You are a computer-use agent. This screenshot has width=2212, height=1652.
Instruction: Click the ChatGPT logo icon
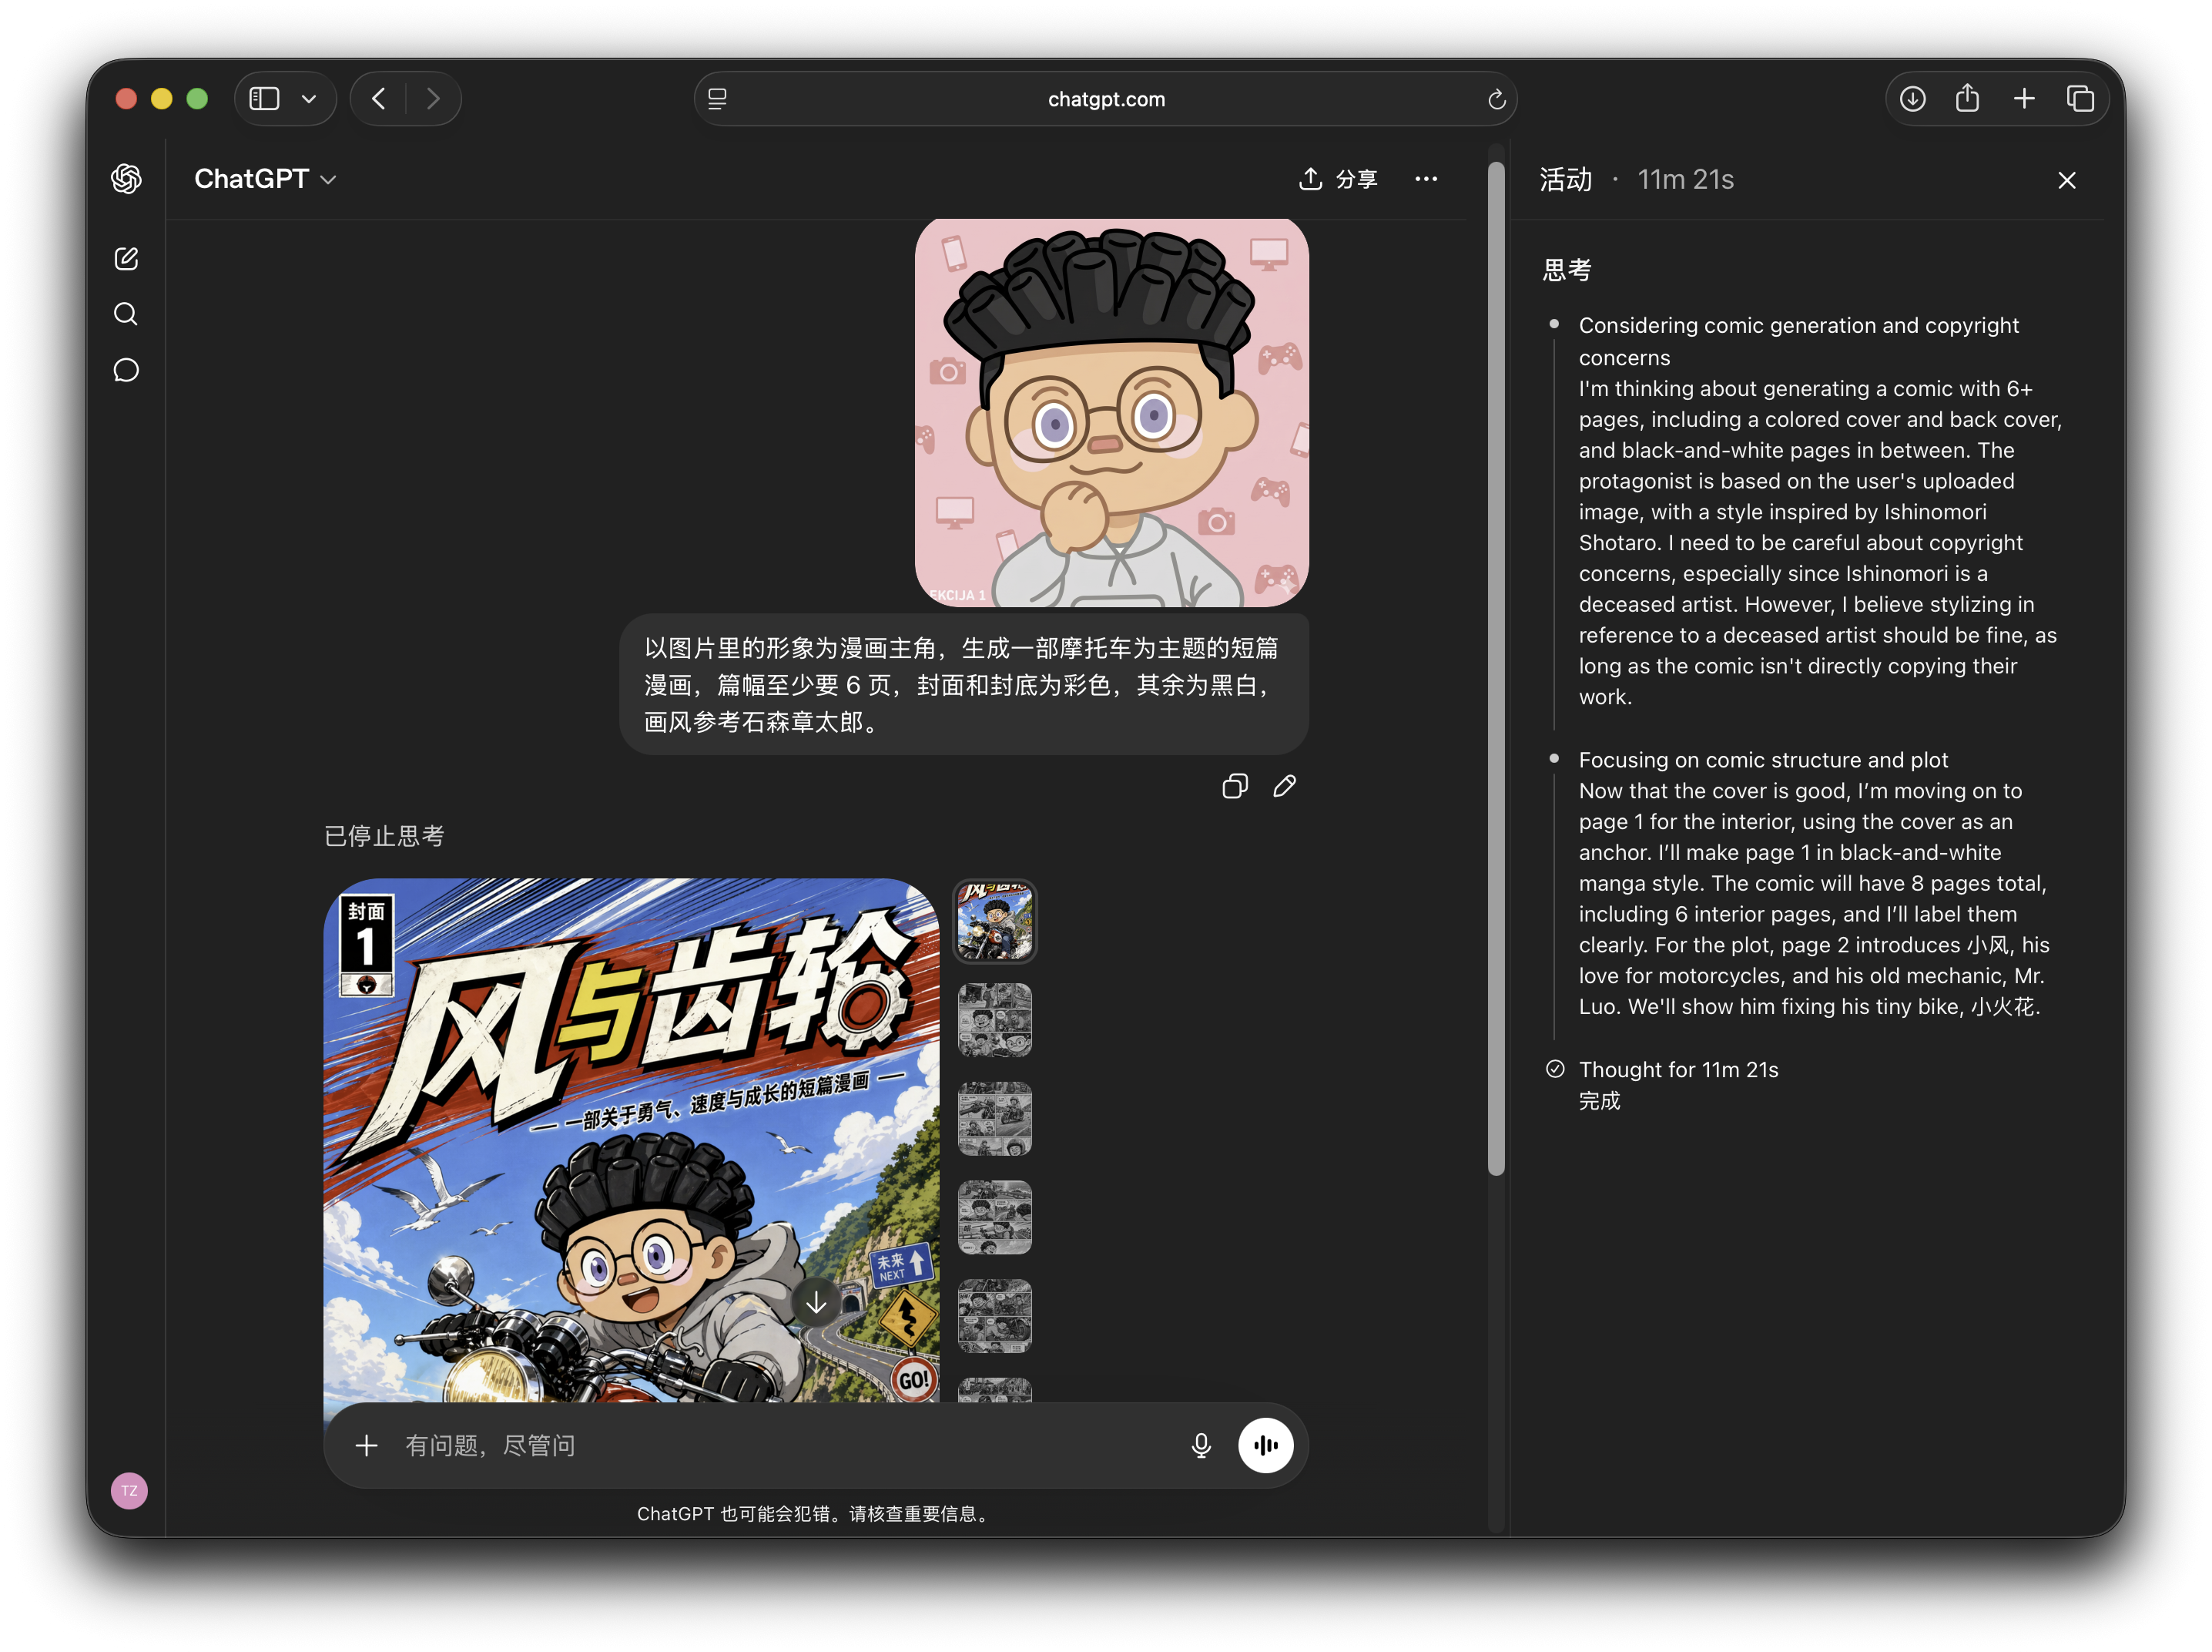(126, 179)
